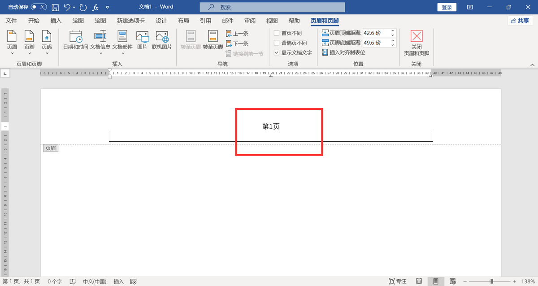The height and width of the screenshot is (286, 538).
Task: Click zoom out minus button
Action: pos(465,282)
